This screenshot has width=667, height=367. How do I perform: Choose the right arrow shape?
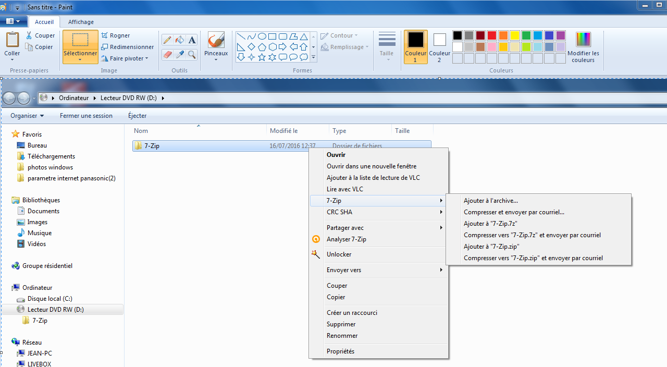(283, 47)
